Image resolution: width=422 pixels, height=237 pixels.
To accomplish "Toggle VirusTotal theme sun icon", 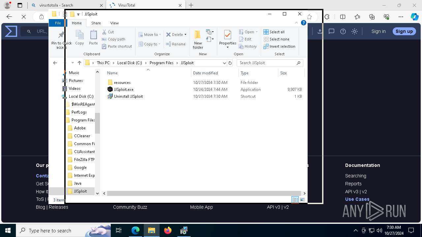I will click(x=354, y=32).
